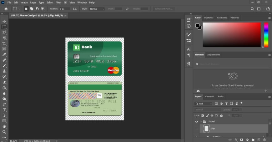Select the Dodge tool
Screen dimensions: 272x142
click(4, 99)
